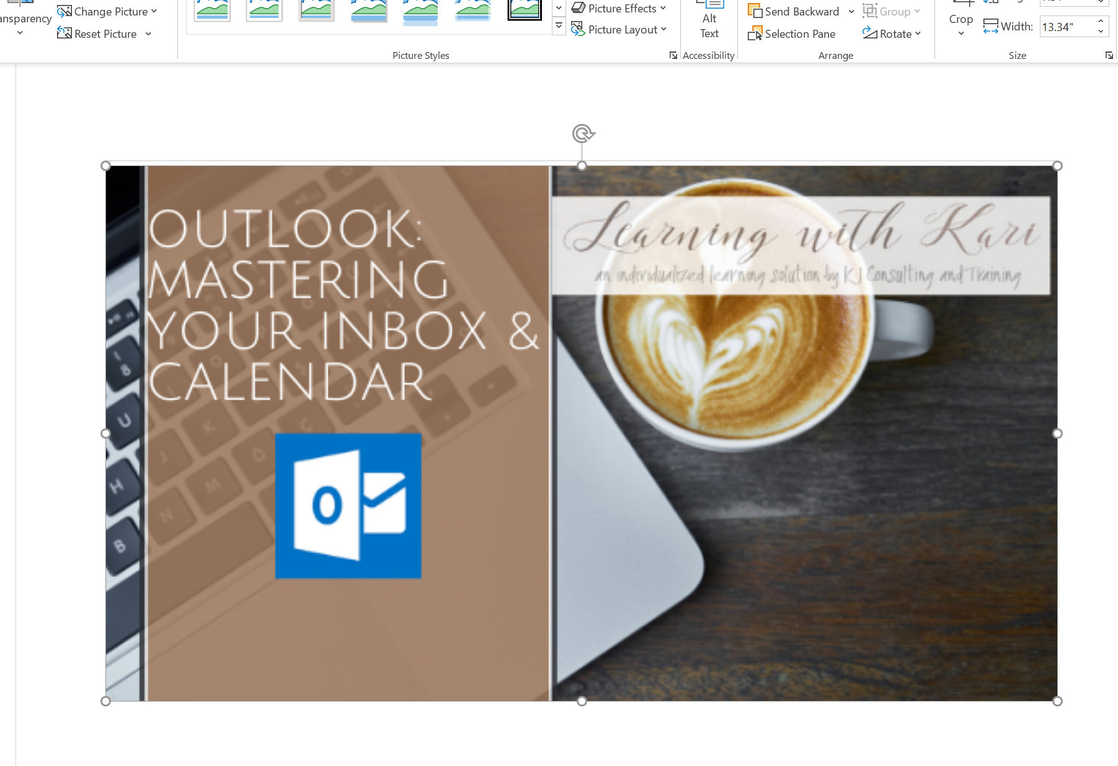Image resolution: width=1118 pixels, height=766 pixels.
Task: Open the Picture Effects menu
Action: pos(619,9)
